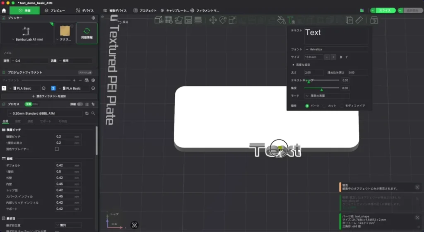Toggle italic text style
Screen dimensions: 424x232
(347, 57)
